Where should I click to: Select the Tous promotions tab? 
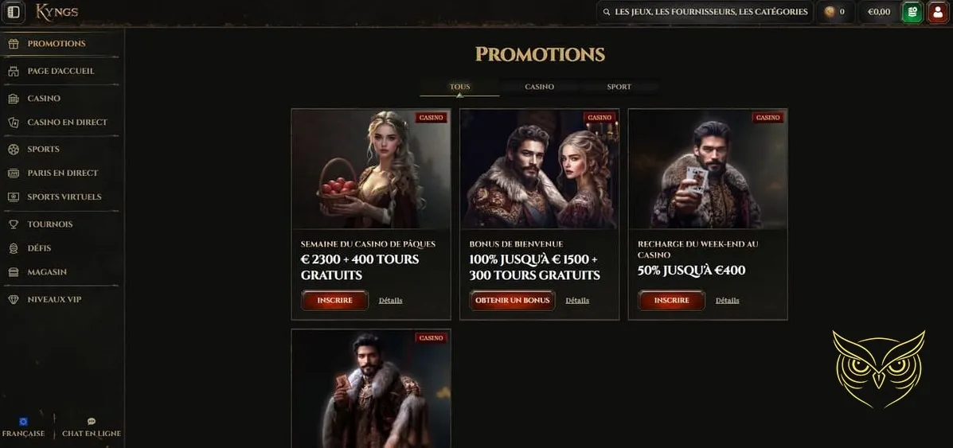pyautogui.click(x=459, y=87)
